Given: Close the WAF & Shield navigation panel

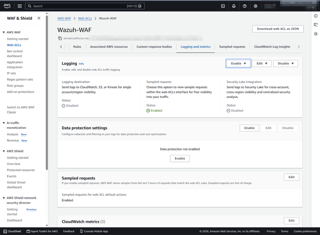Looking at the screenshot, I should (39, 18).
